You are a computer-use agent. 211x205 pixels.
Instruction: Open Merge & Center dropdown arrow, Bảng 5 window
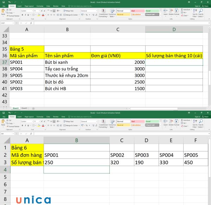point(79,15)
